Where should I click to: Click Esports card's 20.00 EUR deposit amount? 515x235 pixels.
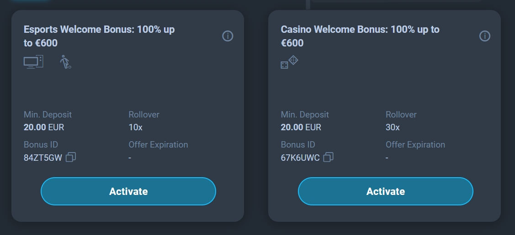[x=44, y=127]
